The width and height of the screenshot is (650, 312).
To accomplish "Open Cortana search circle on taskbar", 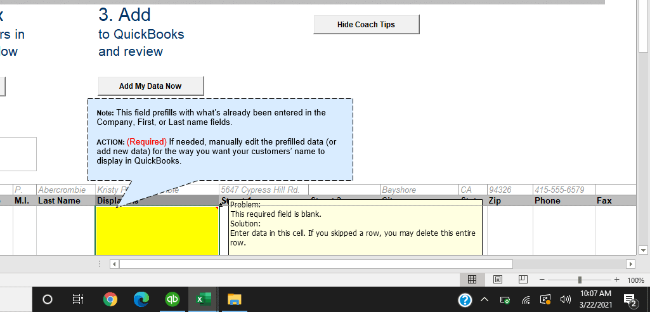I will [x=48, y=299].
